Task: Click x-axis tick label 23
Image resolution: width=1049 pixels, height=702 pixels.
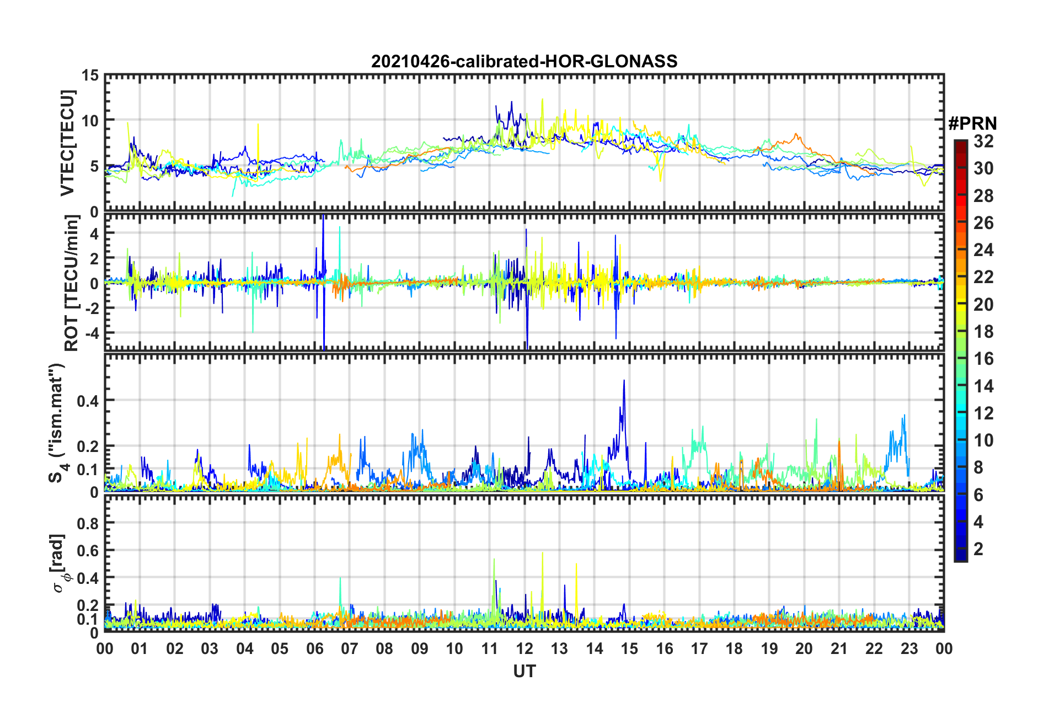Action: (909, 648)
